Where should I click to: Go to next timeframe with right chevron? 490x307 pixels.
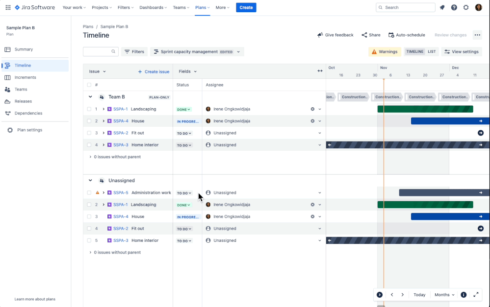[403, 295]
